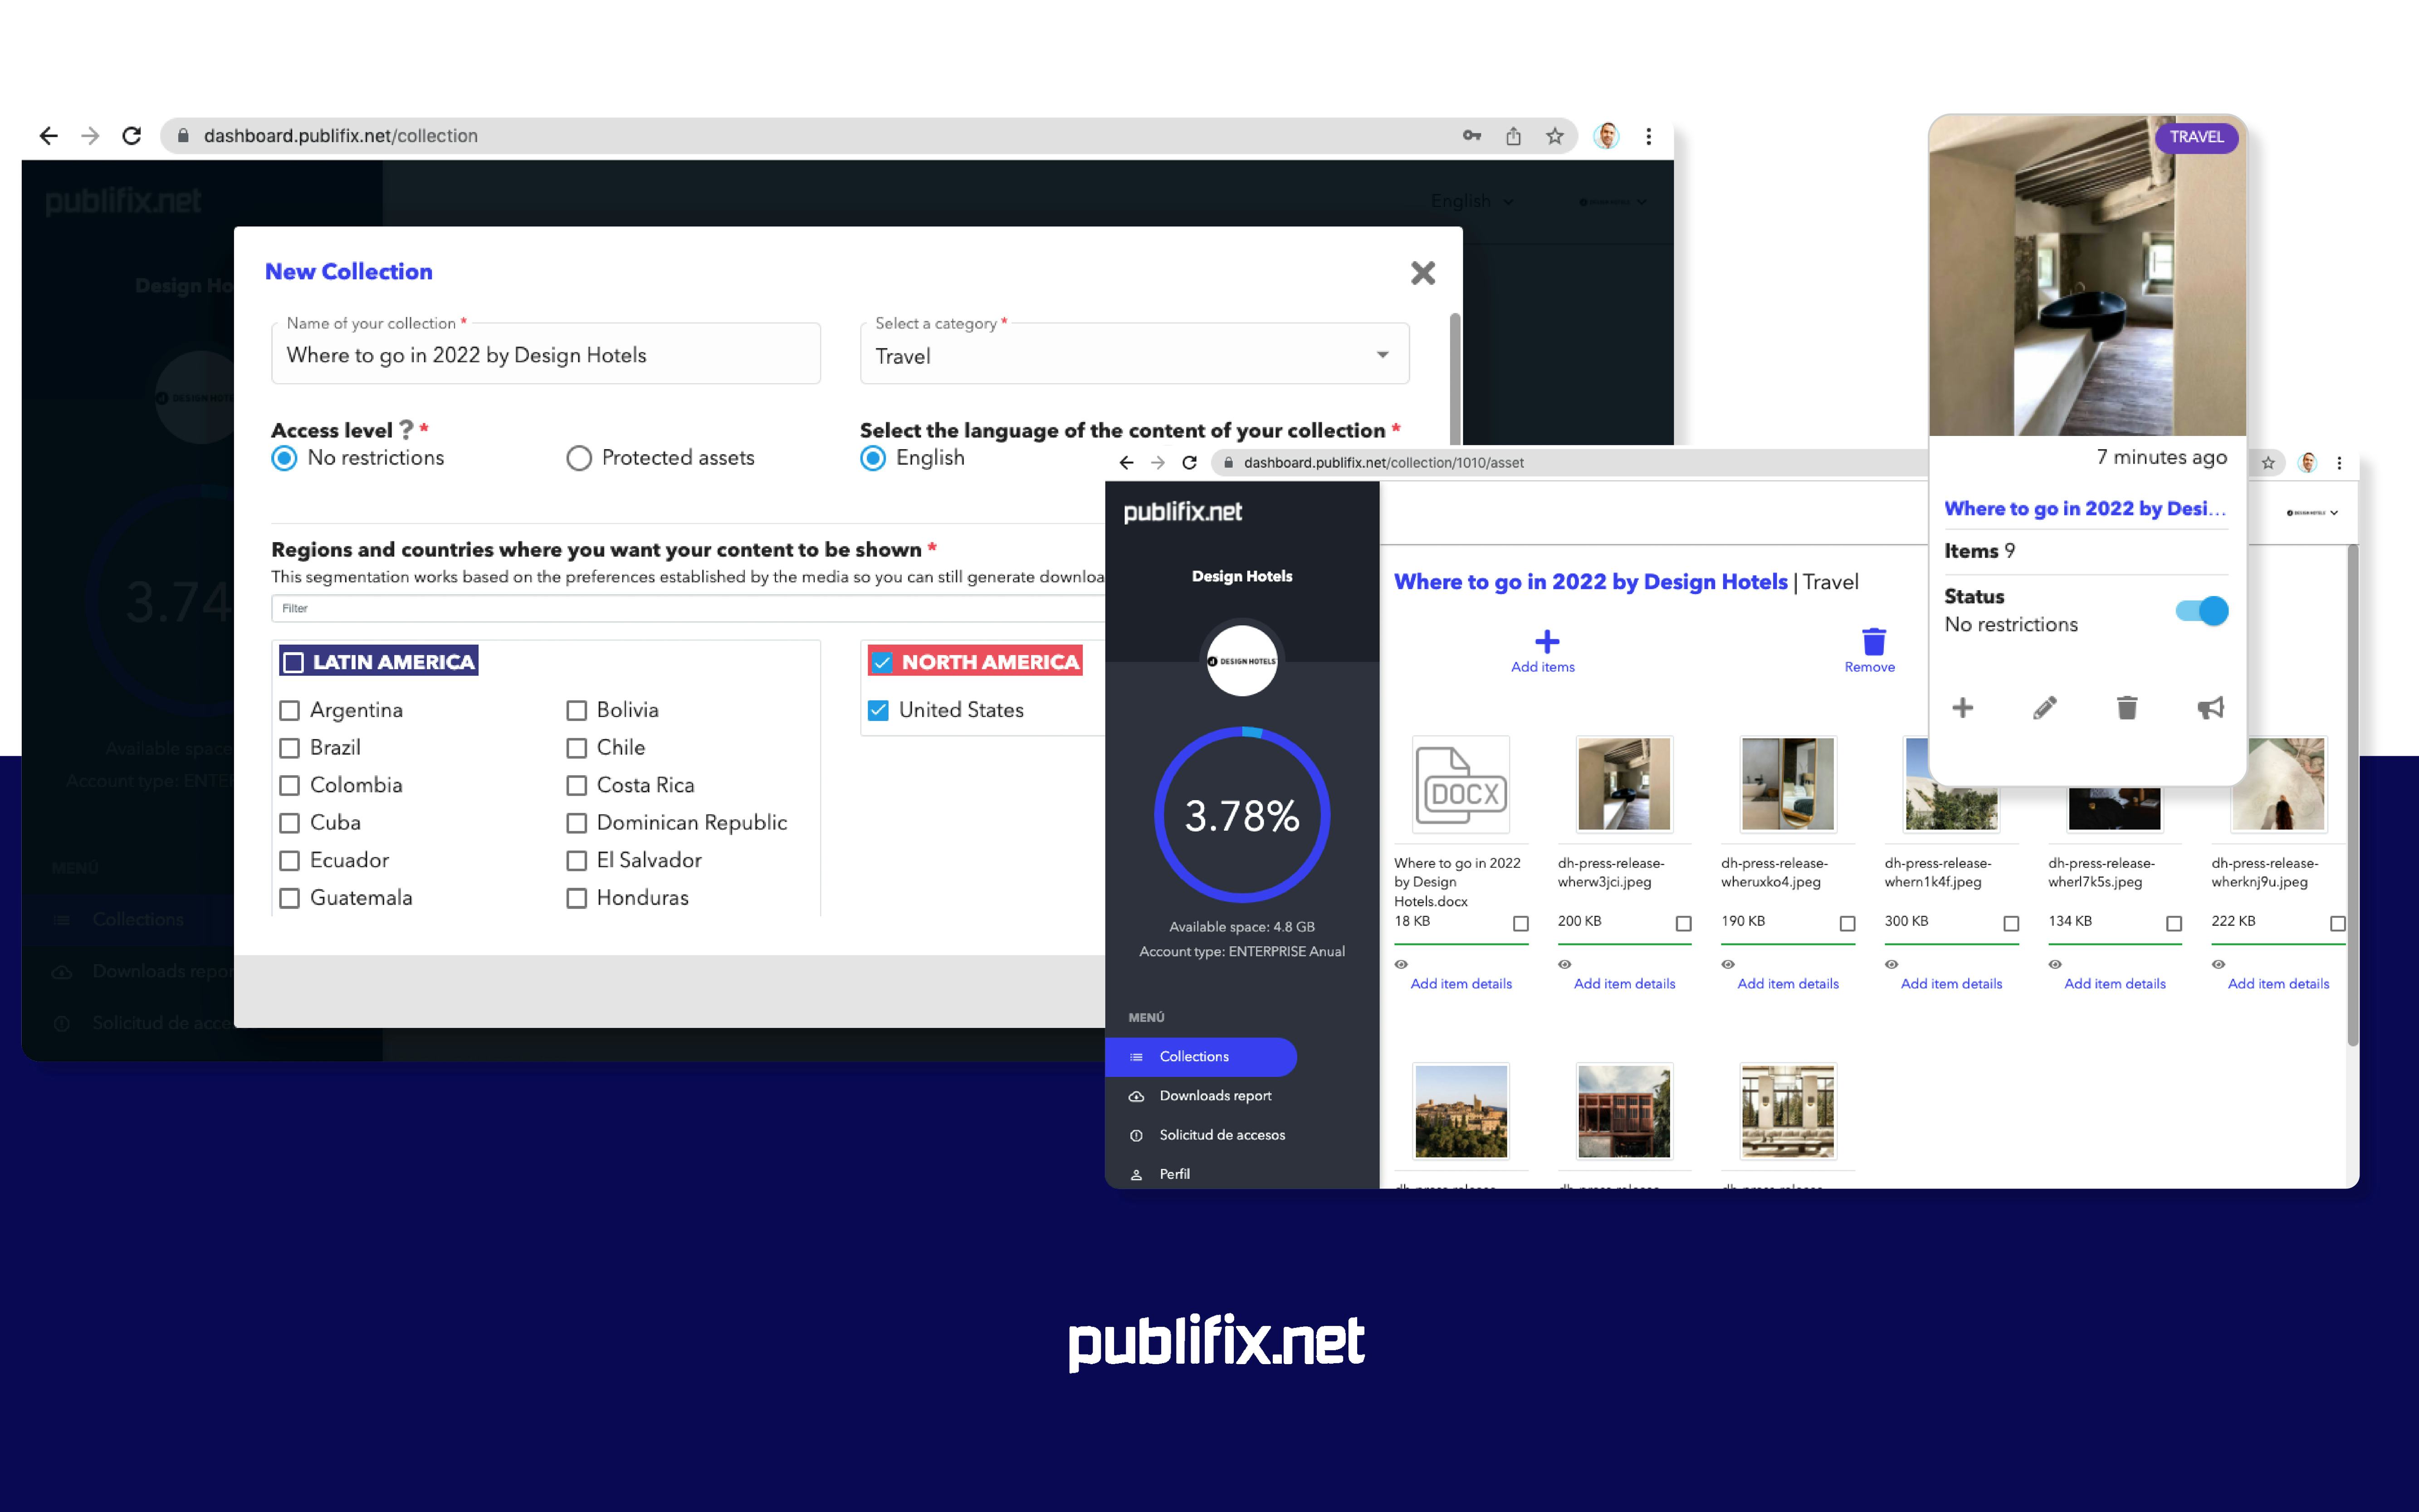
Task: Go to Collections in sidebar menu
Action: 1194,1057
